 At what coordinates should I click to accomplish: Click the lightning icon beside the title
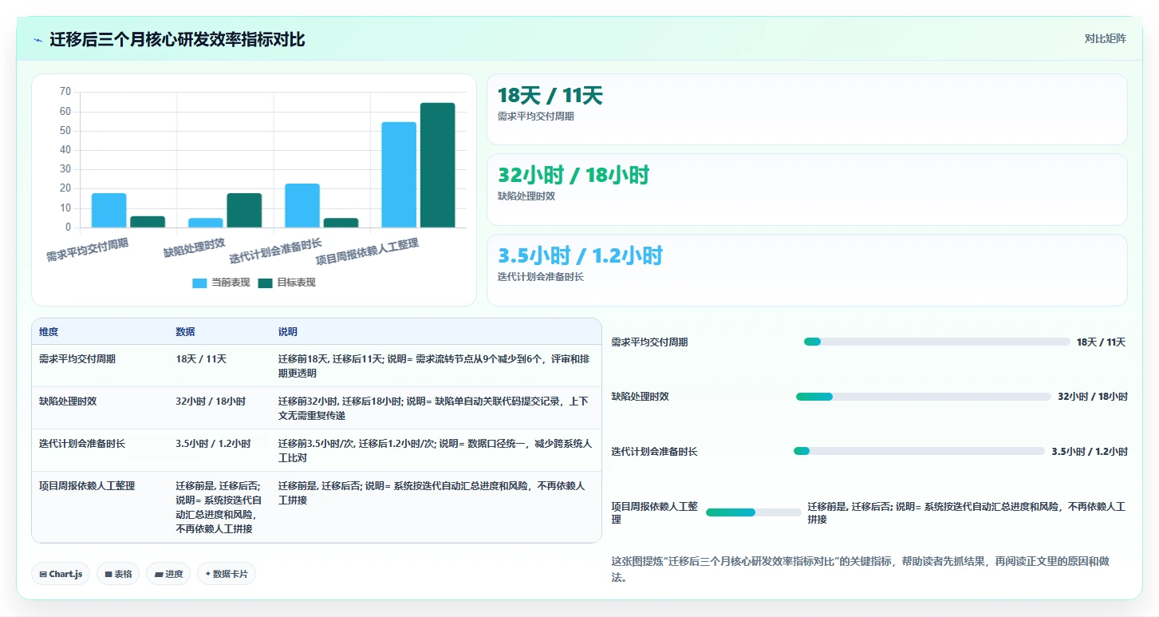pyautogui.click(x=38, y=40)
